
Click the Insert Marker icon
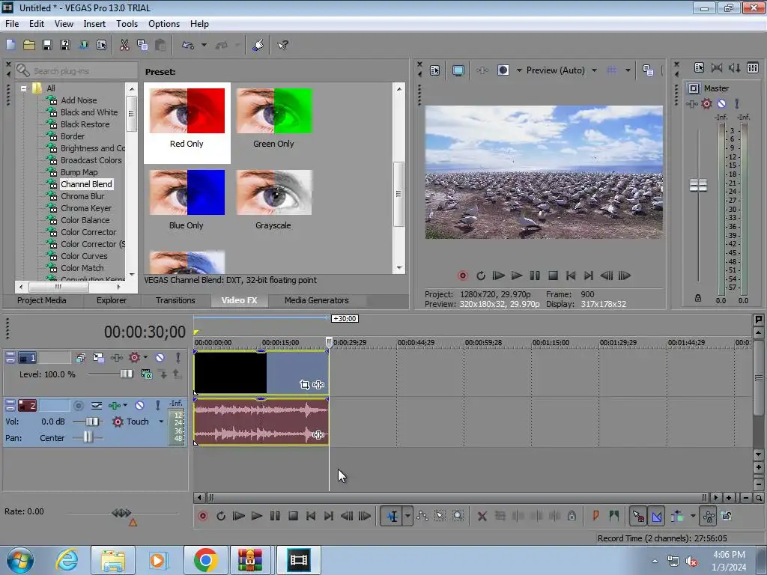pos(595,516)
